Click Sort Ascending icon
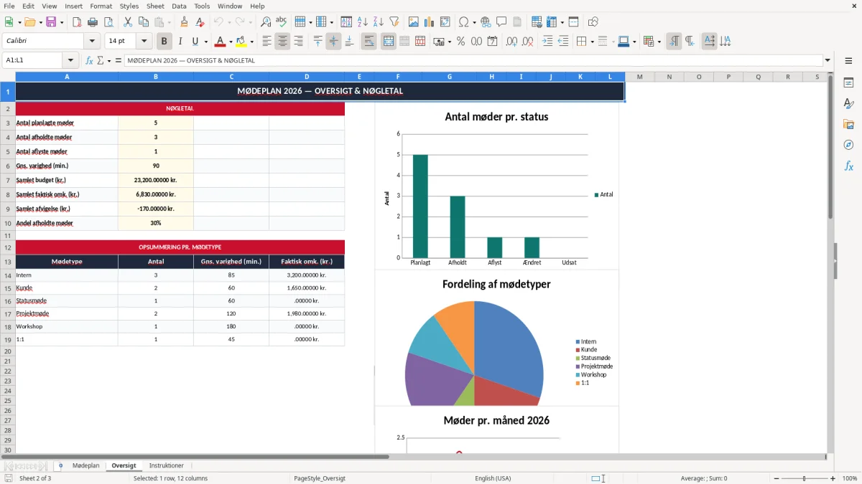This screenshot has width=862, height=484. (363, 22)
